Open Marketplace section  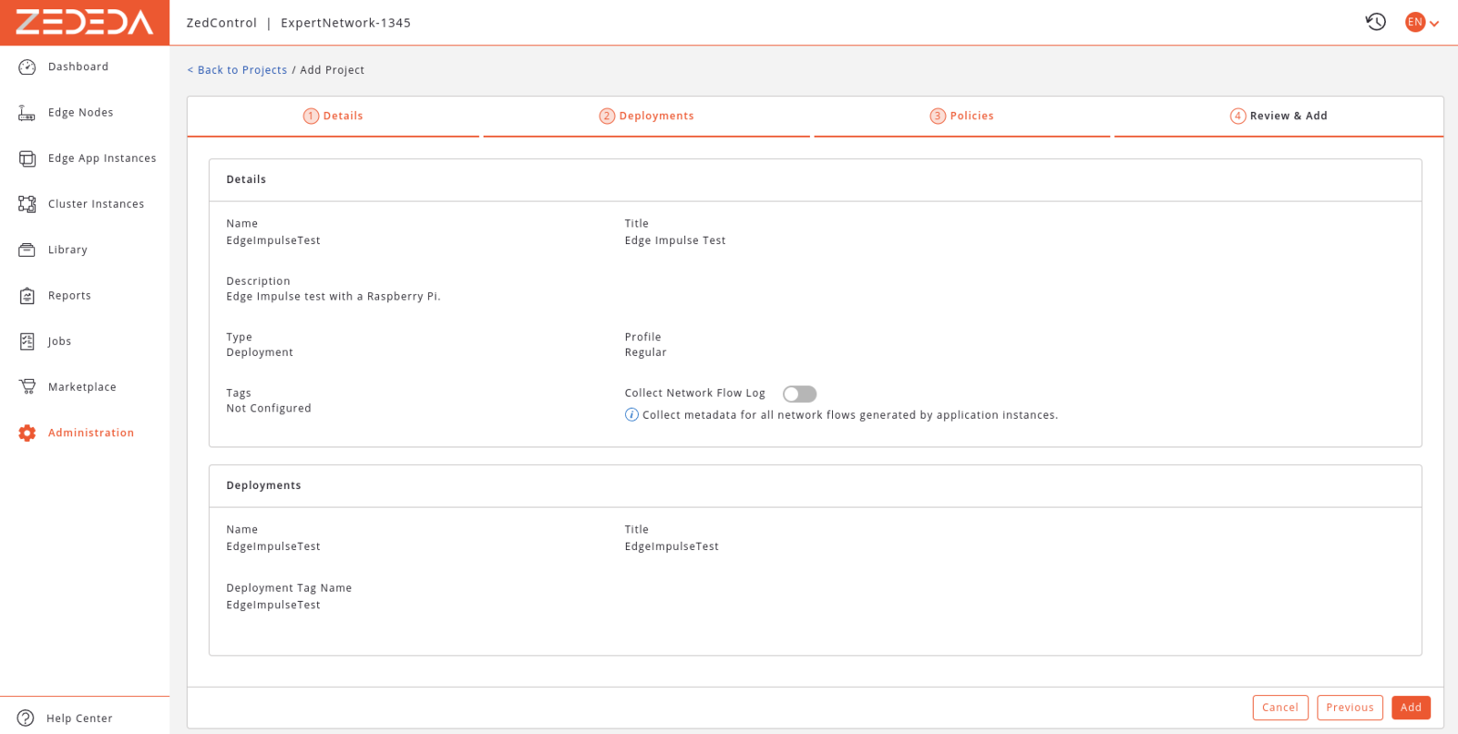[82, 387]
